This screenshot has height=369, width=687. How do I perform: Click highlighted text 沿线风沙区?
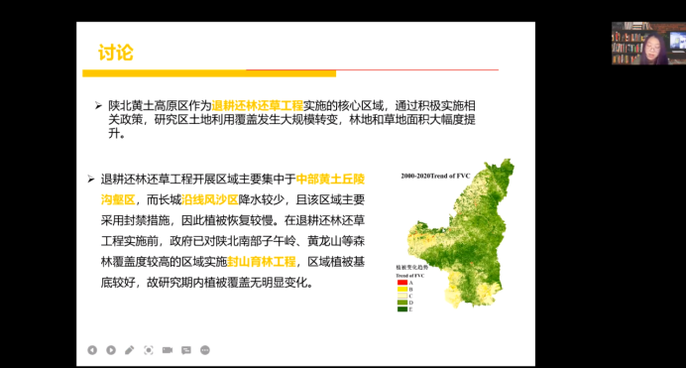point(209,199)
